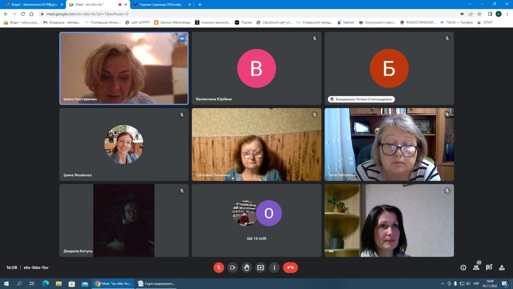Click the muted mic icon on Валентина Юріївна's tile
Viewport: 513px width, 289px height.
pos(315,38)
